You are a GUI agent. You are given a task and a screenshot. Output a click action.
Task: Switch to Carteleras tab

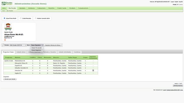pyautogui.click(x=77, y=52)
